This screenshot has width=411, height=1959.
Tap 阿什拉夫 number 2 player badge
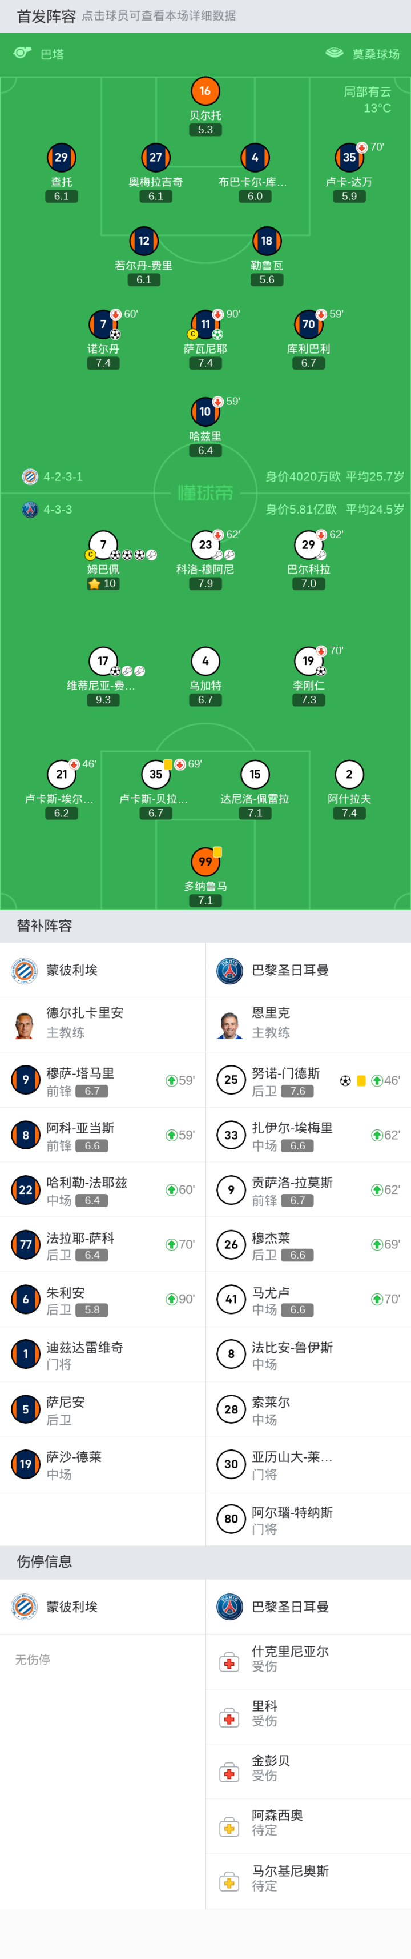tap(349, 774)
